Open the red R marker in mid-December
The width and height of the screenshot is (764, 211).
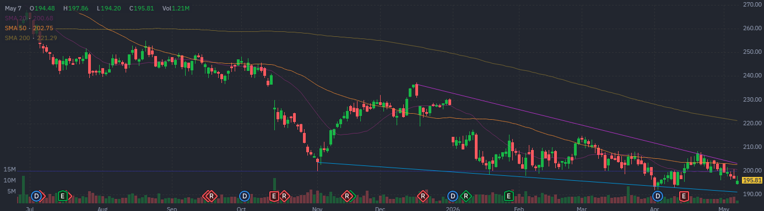coord(423,196)
